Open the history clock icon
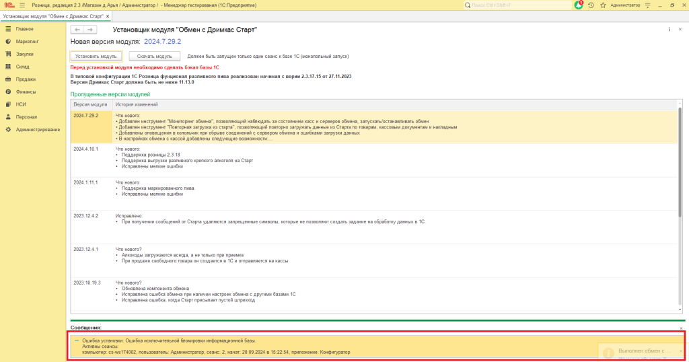Viewport: 689px width, 362px height. coord(591,5)
